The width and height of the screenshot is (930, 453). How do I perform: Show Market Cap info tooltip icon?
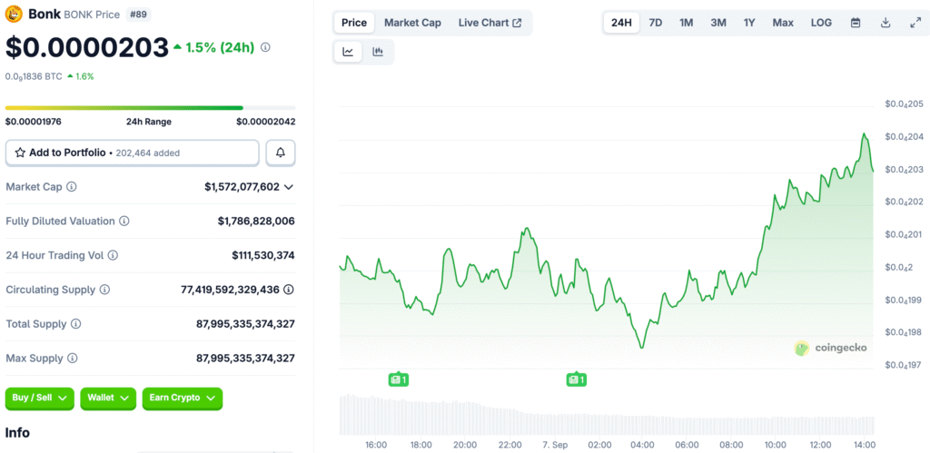72,187
